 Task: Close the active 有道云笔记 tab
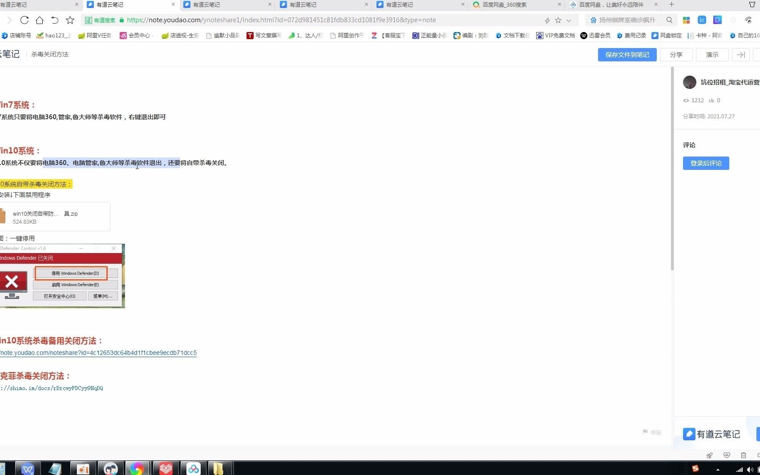point(173,4)
